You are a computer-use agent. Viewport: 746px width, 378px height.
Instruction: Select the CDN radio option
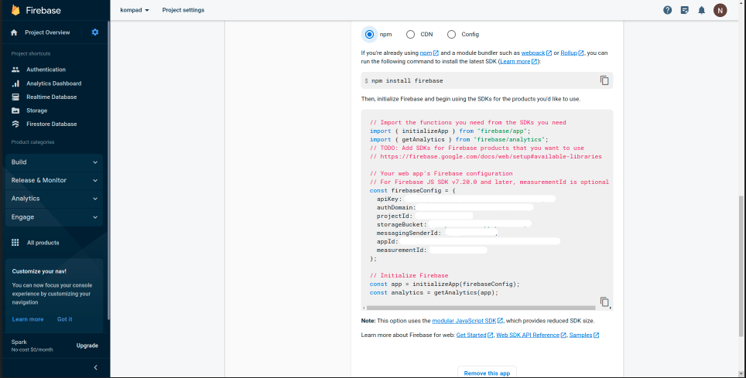[x=410, y=35]
